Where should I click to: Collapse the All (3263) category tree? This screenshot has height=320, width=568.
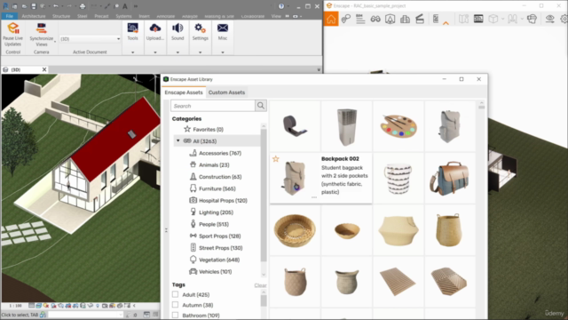[x=177, y=140]
